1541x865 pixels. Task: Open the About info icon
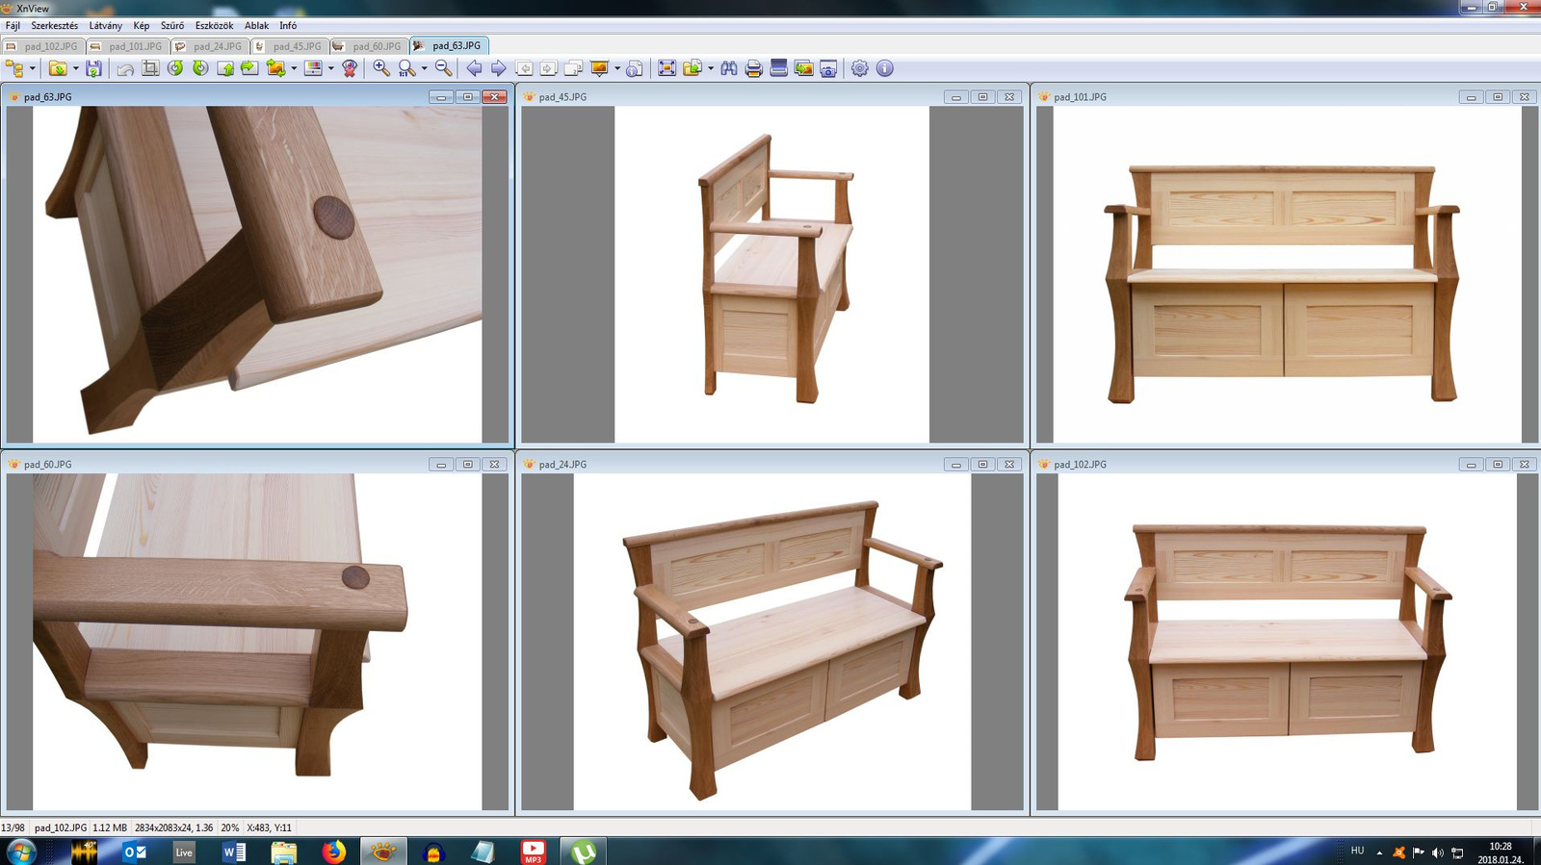(885, 68)
